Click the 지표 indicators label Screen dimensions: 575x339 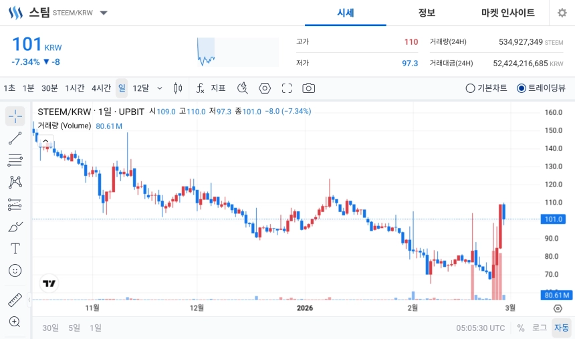tap(218, 88)
